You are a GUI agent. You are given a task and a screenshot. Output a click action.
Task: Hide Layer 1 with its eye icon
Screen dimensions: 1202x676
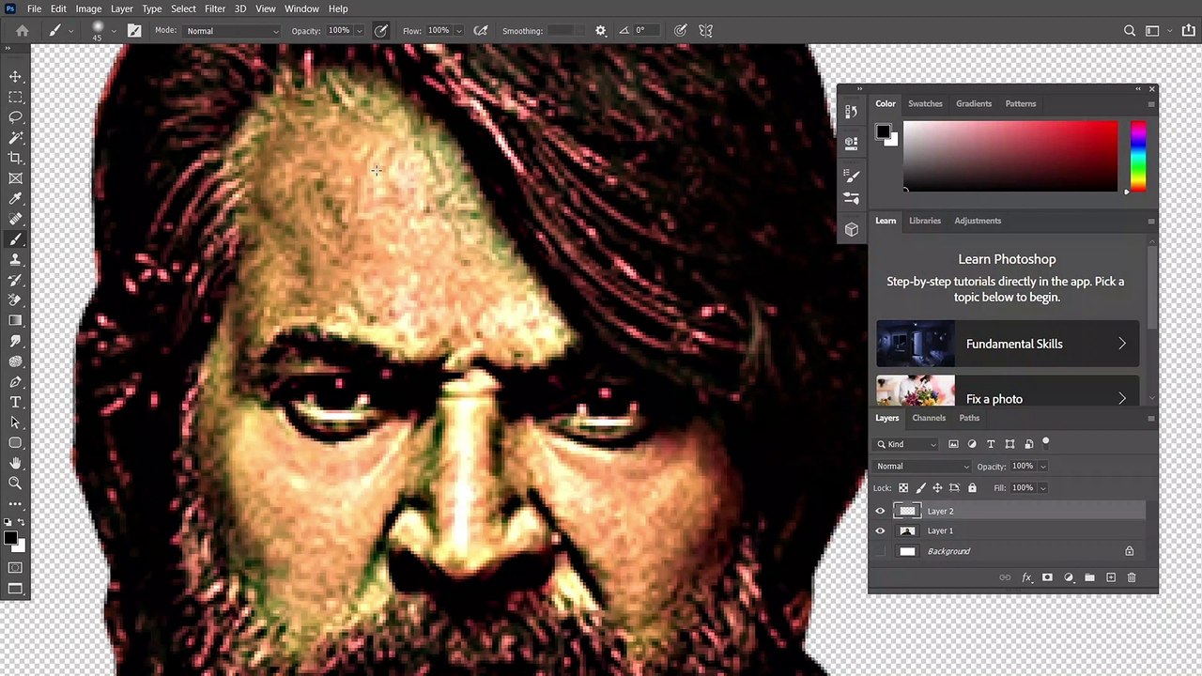click(x=880, y=531)
